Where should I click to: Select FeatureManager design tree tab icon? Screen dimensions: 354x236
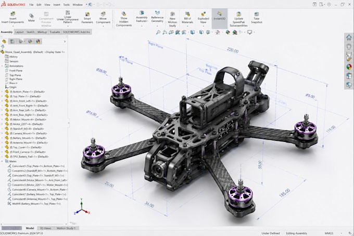click(x=4, y=41)
